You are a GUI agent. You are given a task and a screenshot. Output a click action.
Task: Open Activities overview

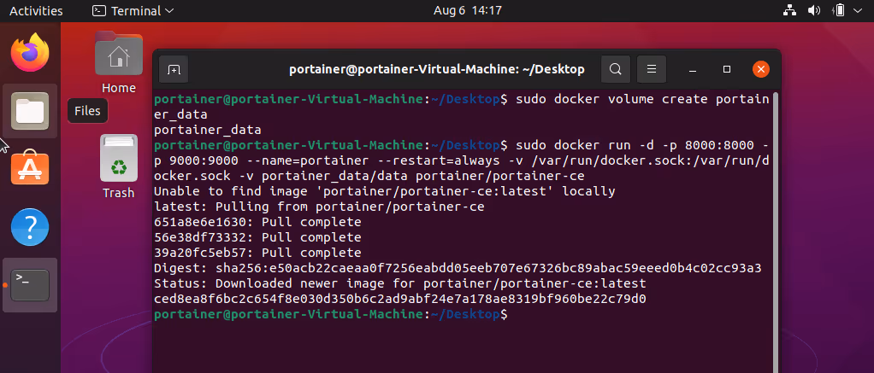[x=36, y=10]
